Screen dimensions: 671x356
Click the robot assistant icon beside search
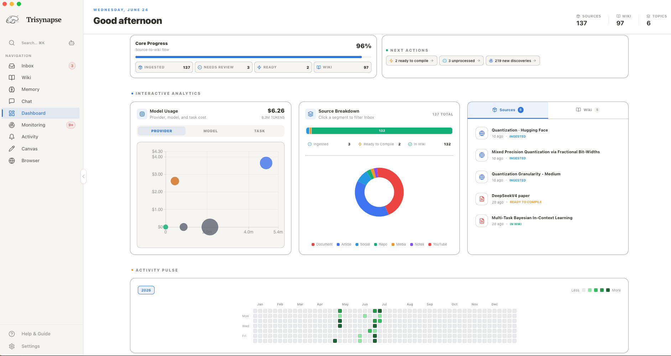tap(72, 43)
